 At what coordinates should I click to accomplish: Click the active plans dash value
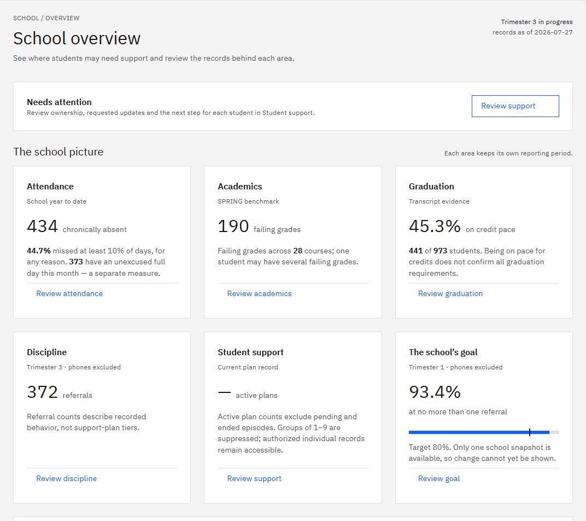click(224, 392)
